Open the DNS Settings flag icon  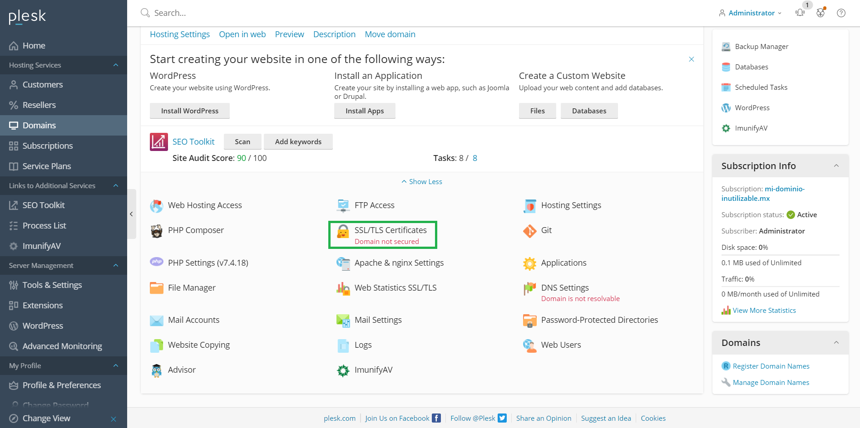(530, 288)
